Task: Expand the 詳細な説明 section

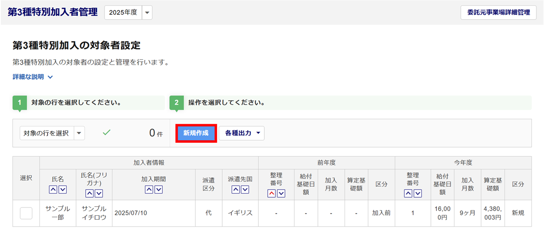Action: pos(33,77)
